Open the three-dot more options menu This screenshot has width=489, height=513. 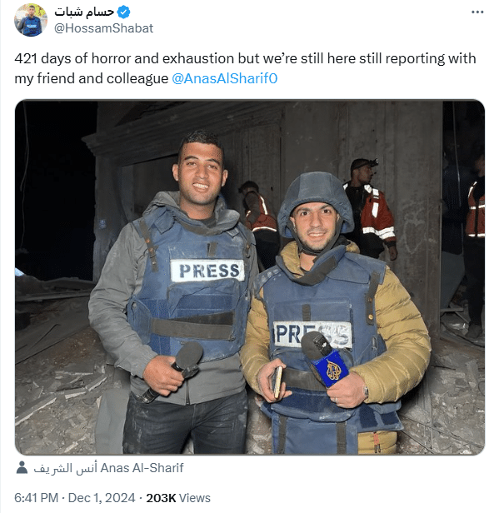(x=477, y=12)
